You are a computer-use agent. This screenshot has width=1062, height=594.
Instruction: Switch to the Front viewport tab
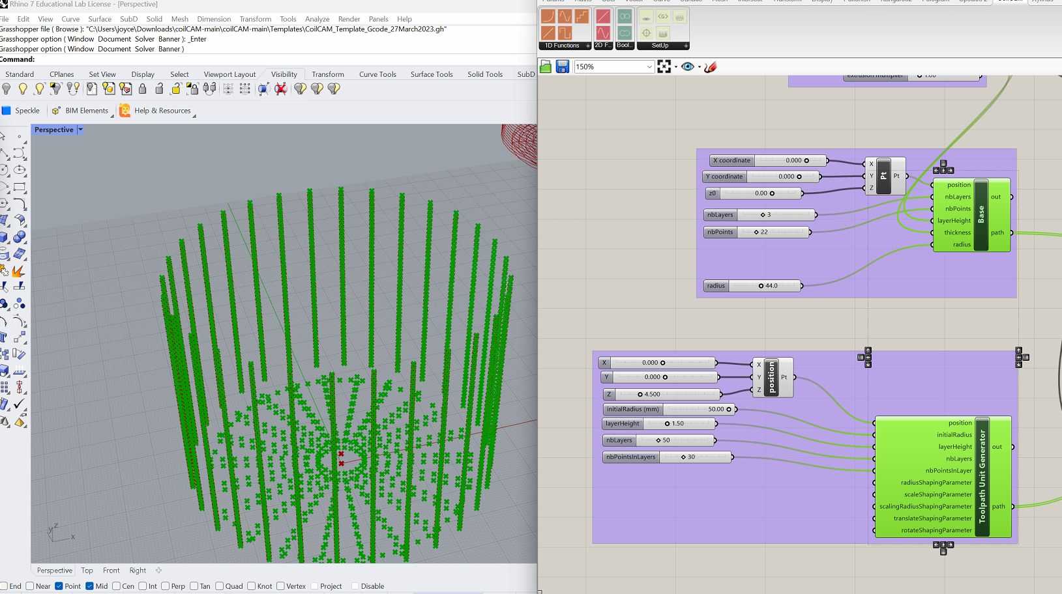(111, 571)
